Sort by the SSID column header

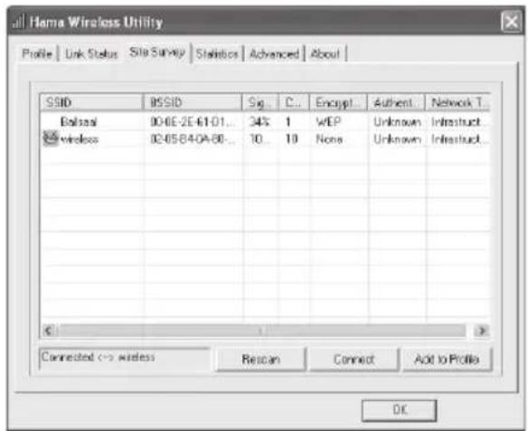coord(91,102)
